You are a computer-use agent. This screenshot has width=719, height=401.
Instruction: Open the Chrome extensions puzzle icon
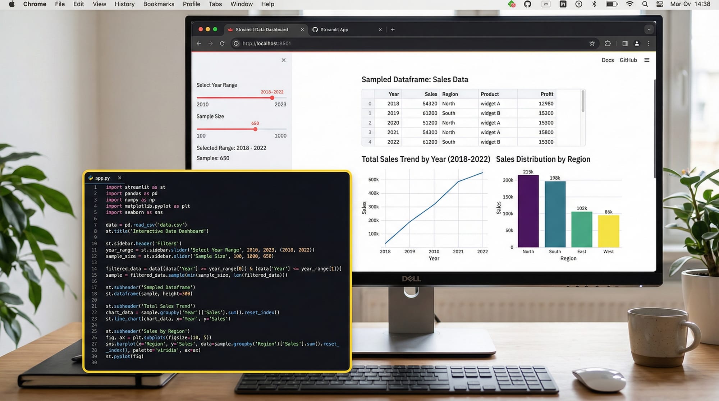[x=608, y=43]
